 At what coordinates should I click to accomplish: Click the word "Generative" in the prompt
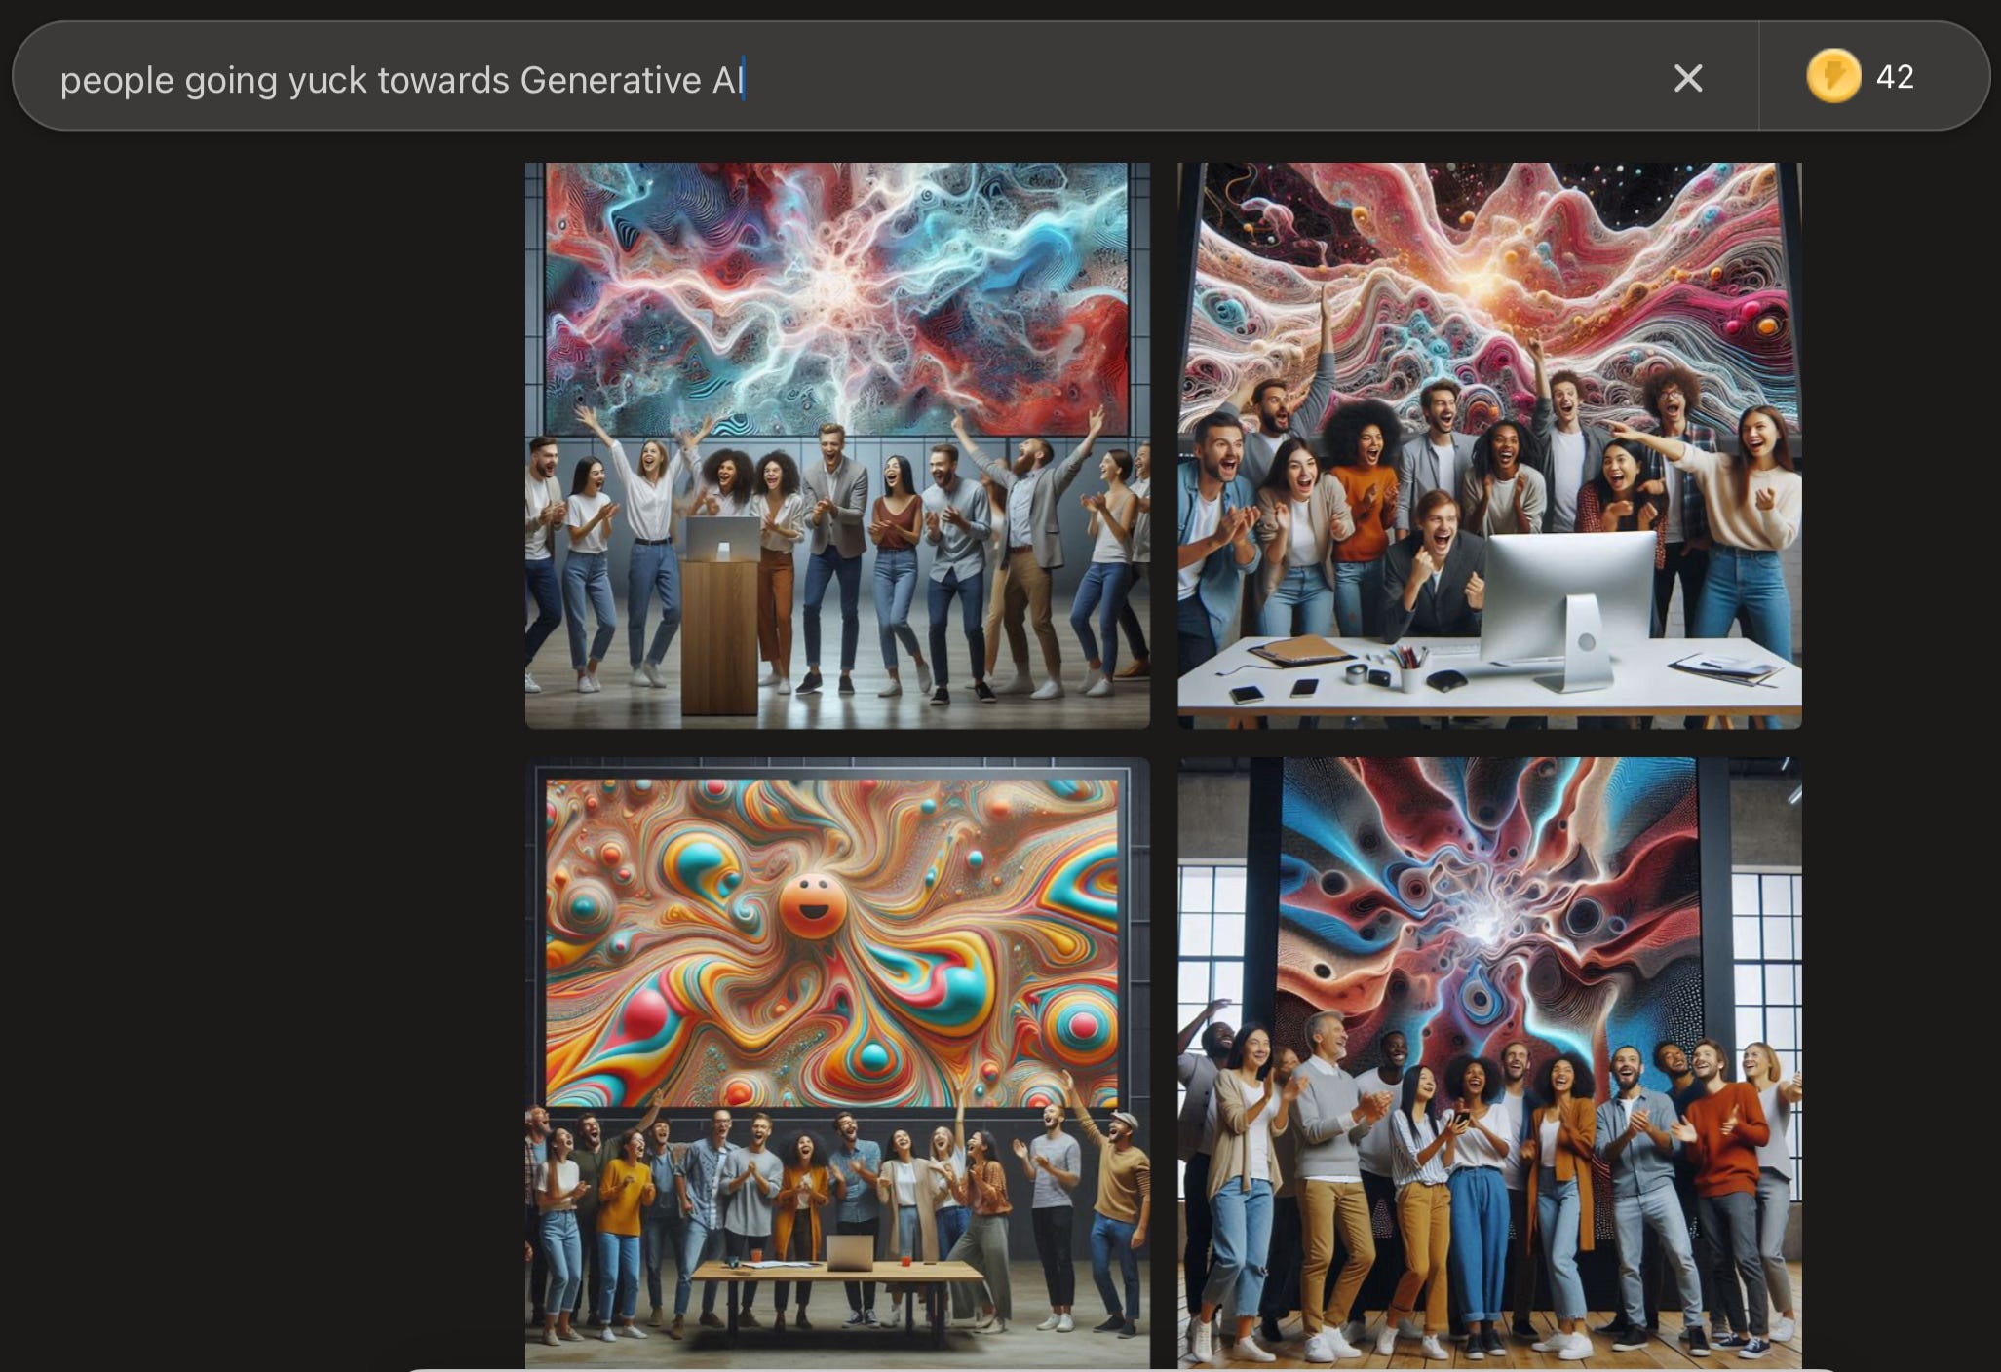(610, 80)
